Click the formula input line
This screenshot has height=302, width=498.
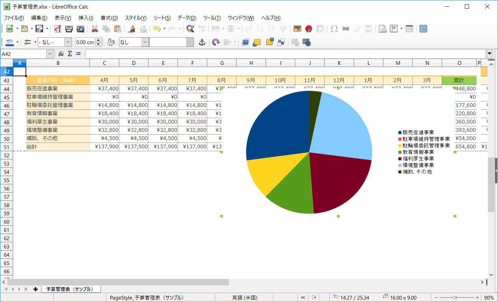pos(286,54)
